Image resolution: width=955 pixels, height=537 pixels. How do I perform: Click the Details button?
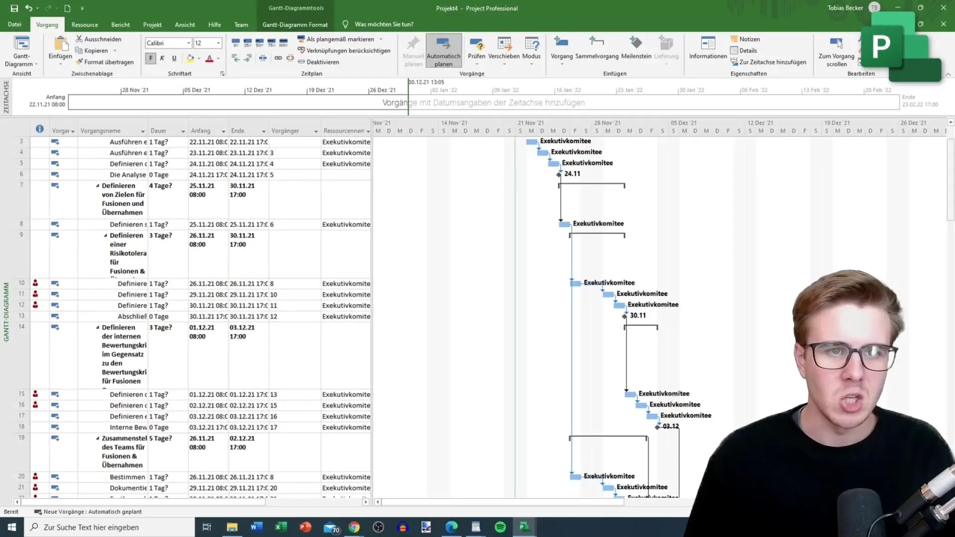coord(744,50)
